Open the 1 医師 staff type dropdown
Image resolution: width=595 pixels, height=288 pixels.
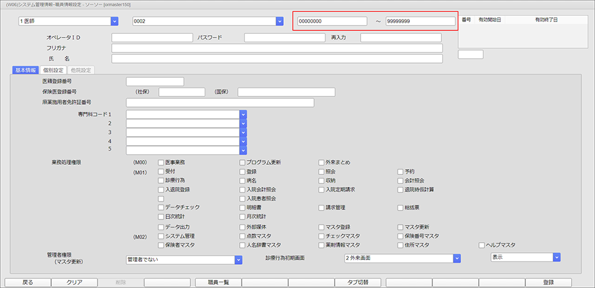[x=114, y=21]
